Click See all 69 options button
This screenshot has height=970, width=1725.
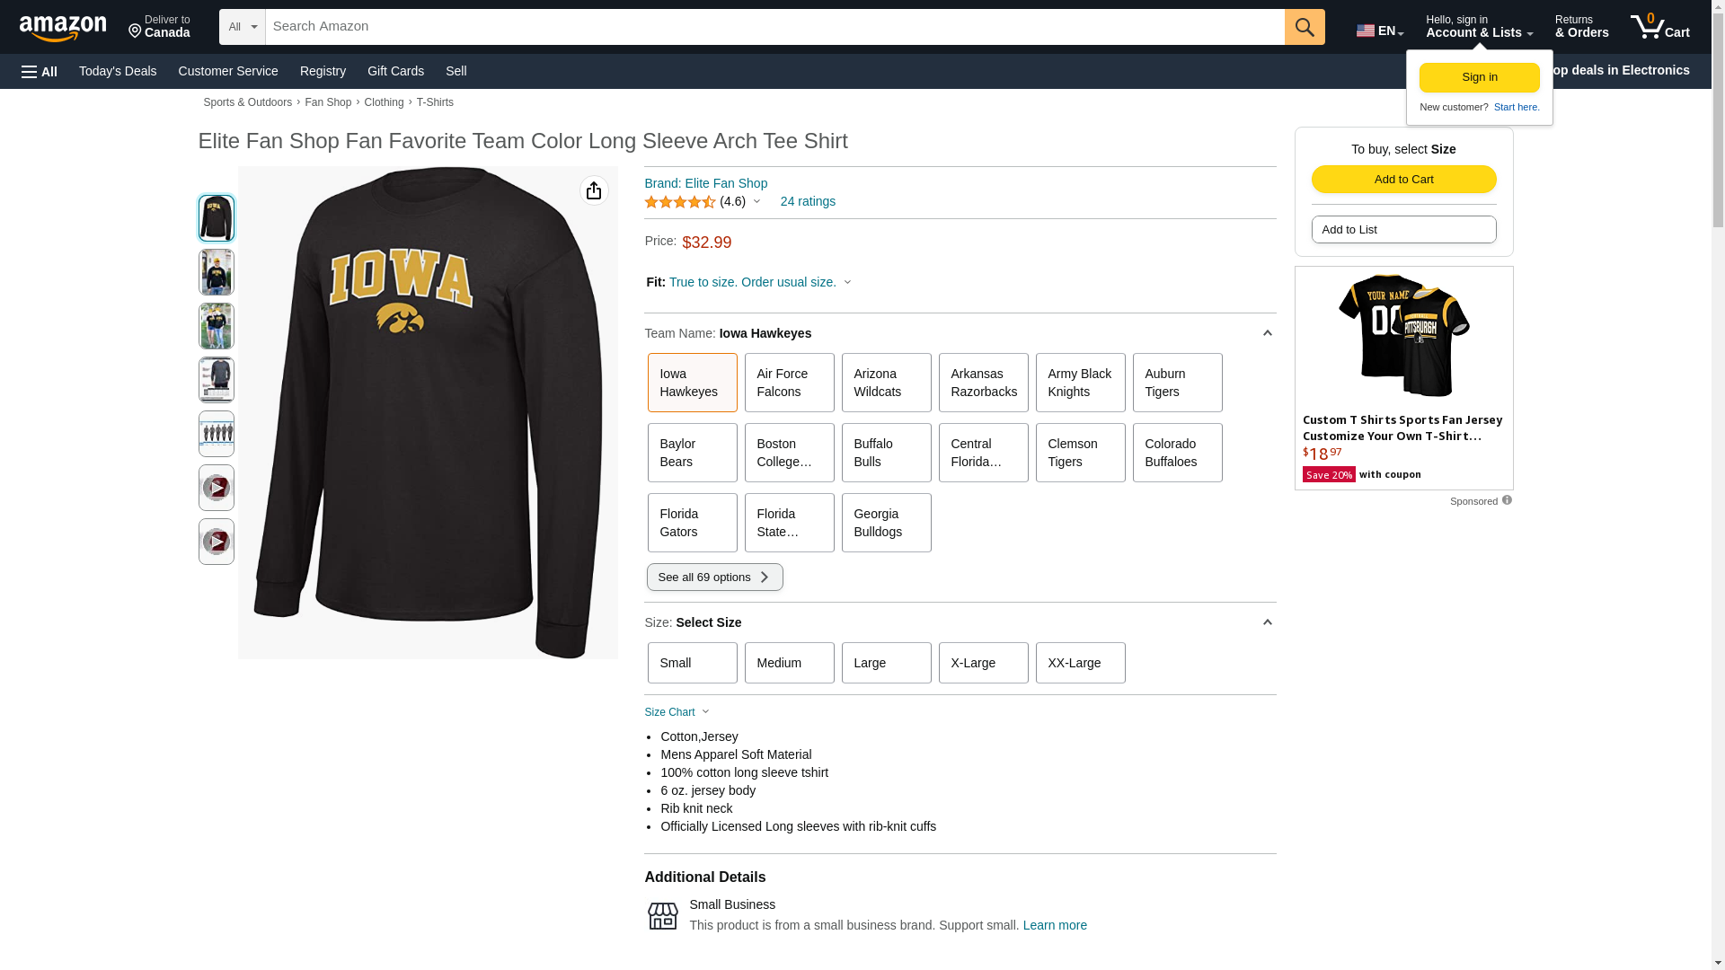tap(714, 577)
